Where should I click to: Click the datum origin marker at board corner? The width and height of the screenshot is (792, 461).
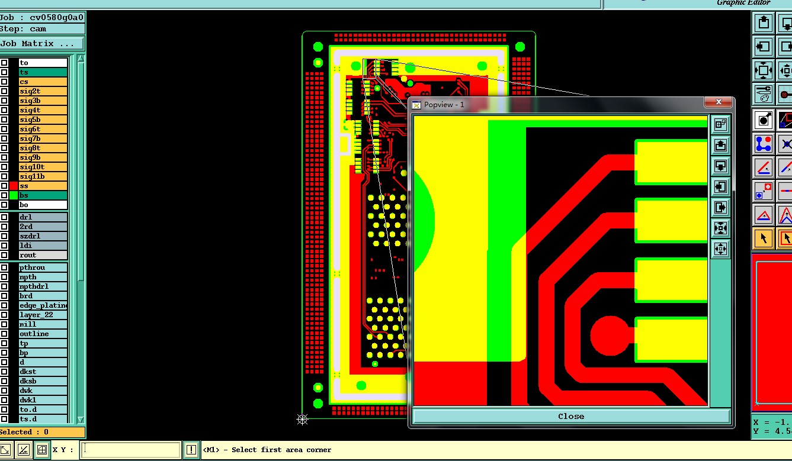(303, 420)
